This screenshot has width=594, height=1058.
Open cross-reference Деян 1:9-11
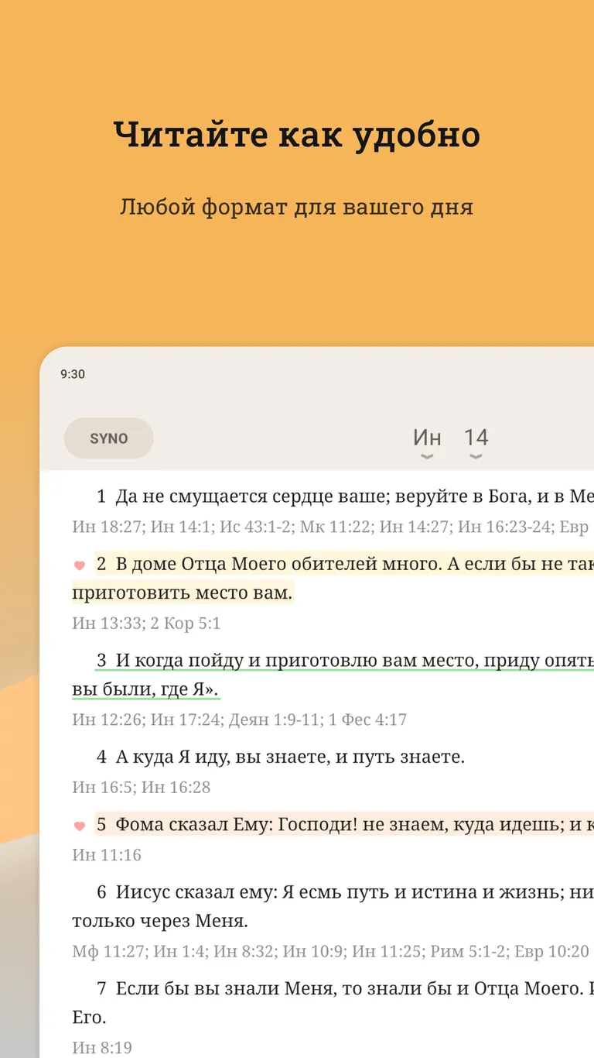(275, 720)
